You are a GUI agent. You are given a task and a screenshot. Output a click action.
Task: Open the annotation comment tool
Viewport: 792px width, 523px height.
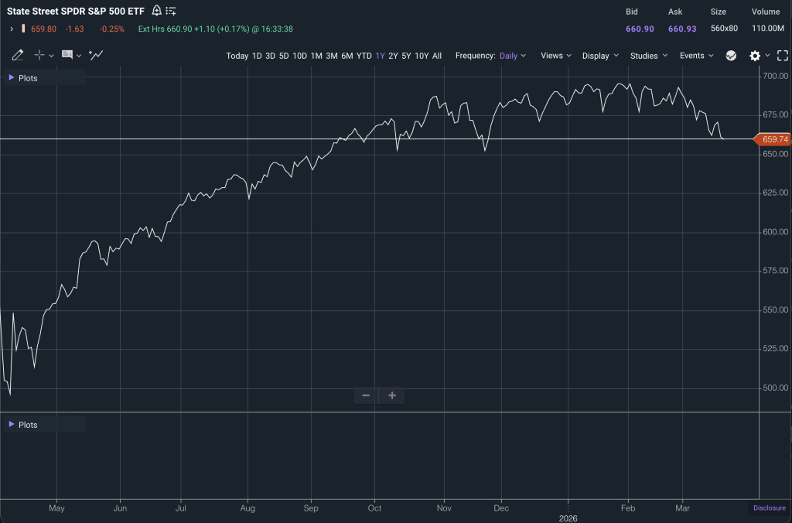[x=67, y=55]
